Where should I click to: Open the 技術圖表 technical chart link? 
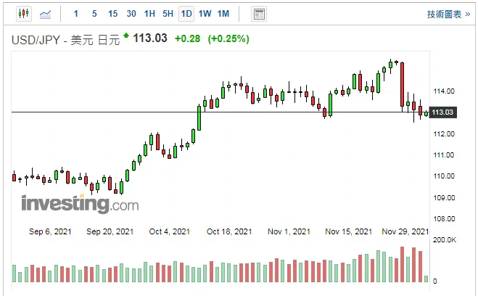[x=448, y=15]
